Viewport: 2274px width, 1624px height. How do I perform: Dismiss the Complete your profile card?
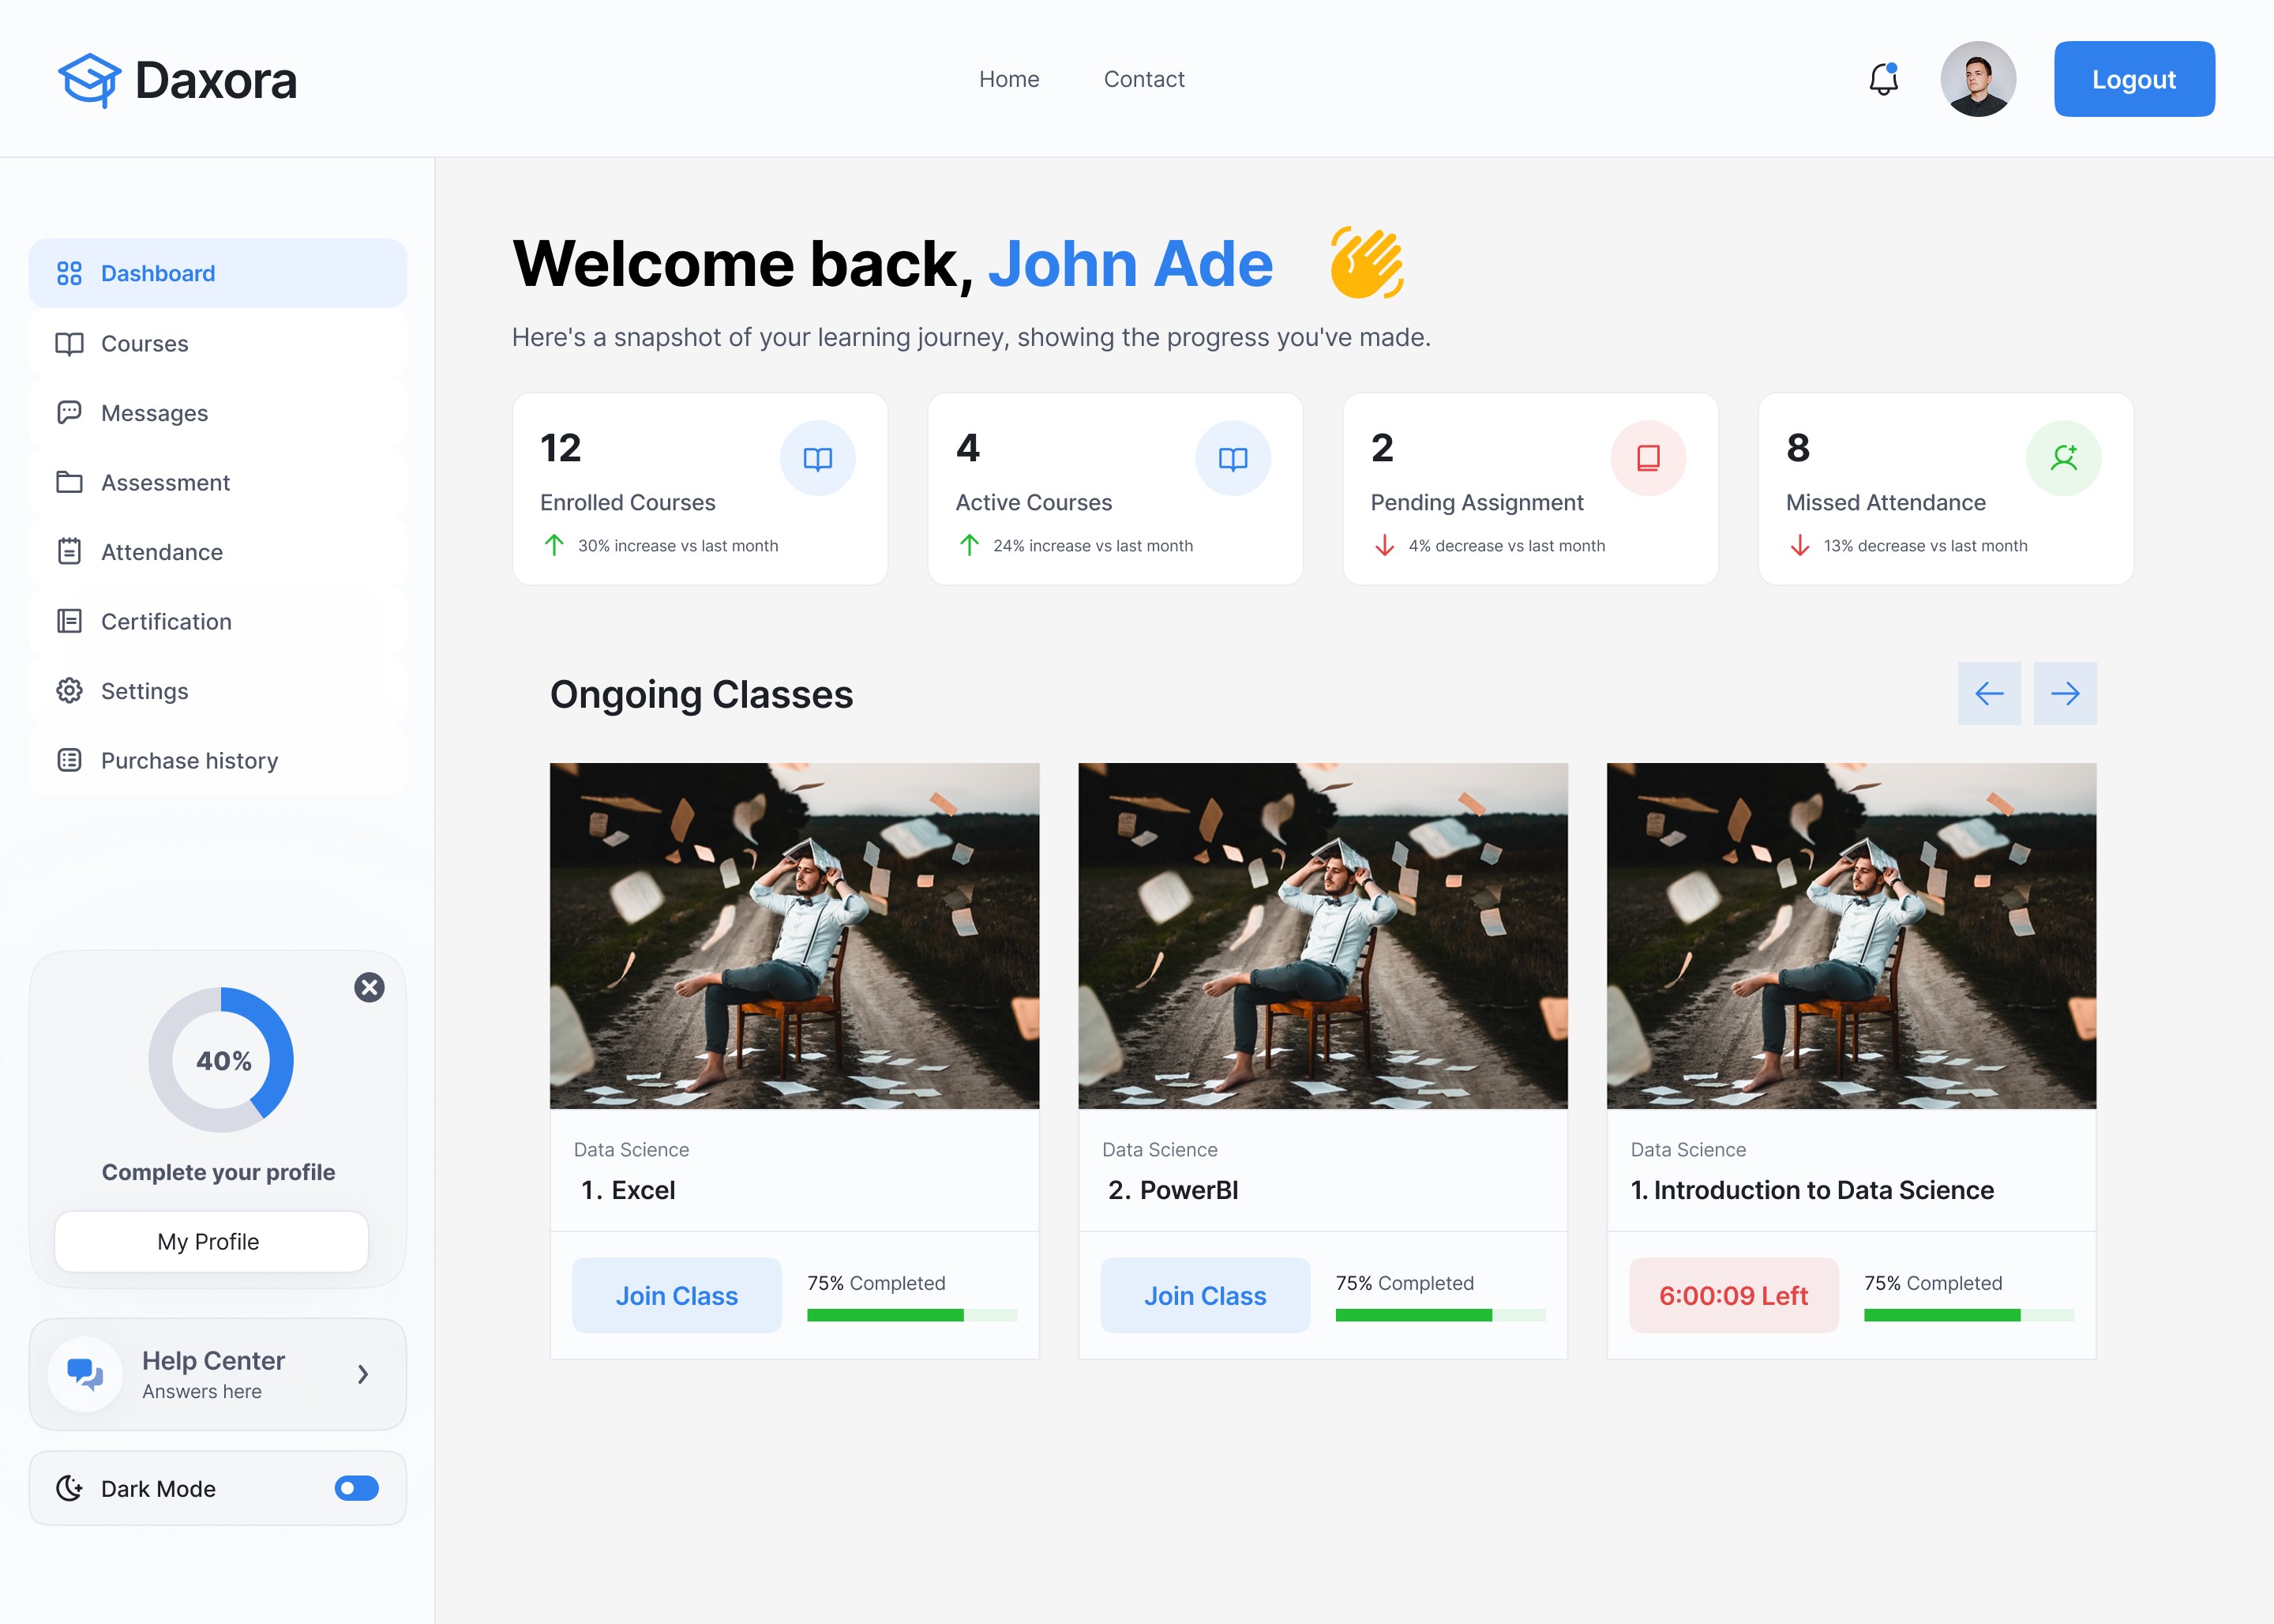point(369,988)
